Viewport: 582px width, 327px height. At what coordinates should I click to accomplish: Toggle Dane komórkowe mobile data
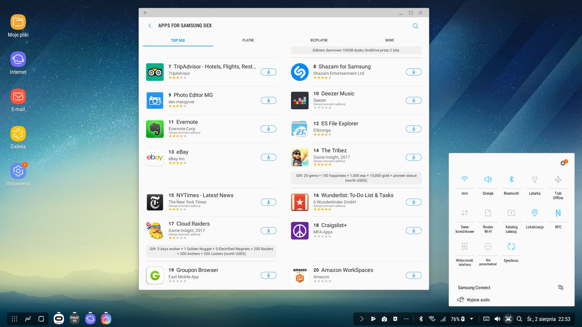click(465, 213)
